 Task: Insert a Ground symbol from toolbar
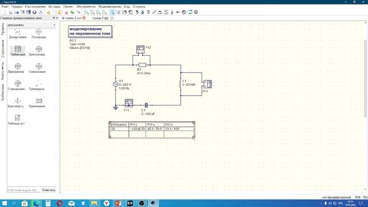coord(172,12)
